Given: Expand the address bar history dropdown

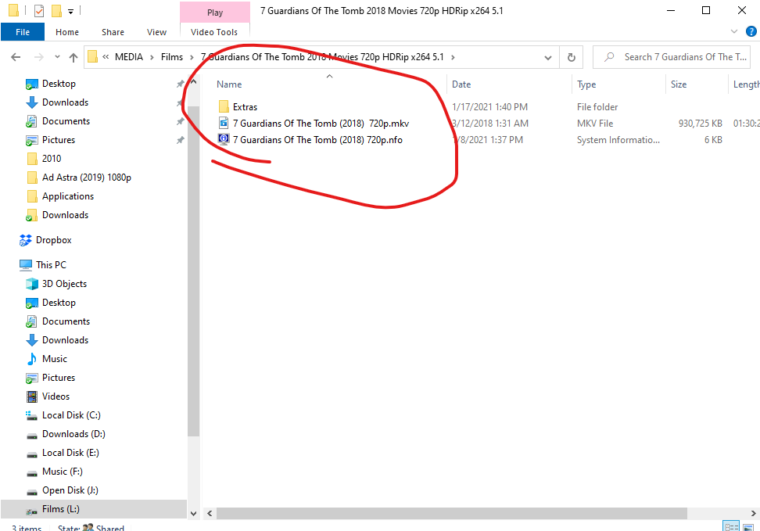Looking at the screenshot, I should pyautogui.click(x=547, y=57).
